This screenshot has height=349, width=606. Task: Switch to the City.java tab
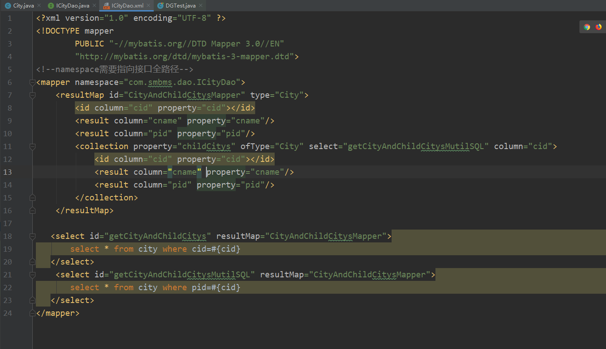(x=23, y=6)
